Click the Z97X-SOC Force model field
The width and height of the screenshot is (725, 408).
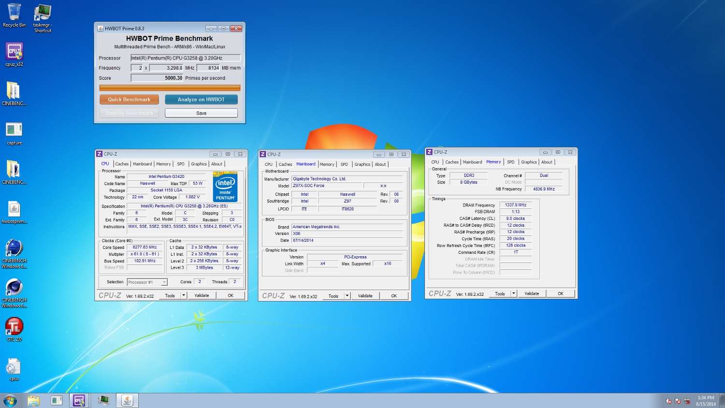tap(327, 186)
